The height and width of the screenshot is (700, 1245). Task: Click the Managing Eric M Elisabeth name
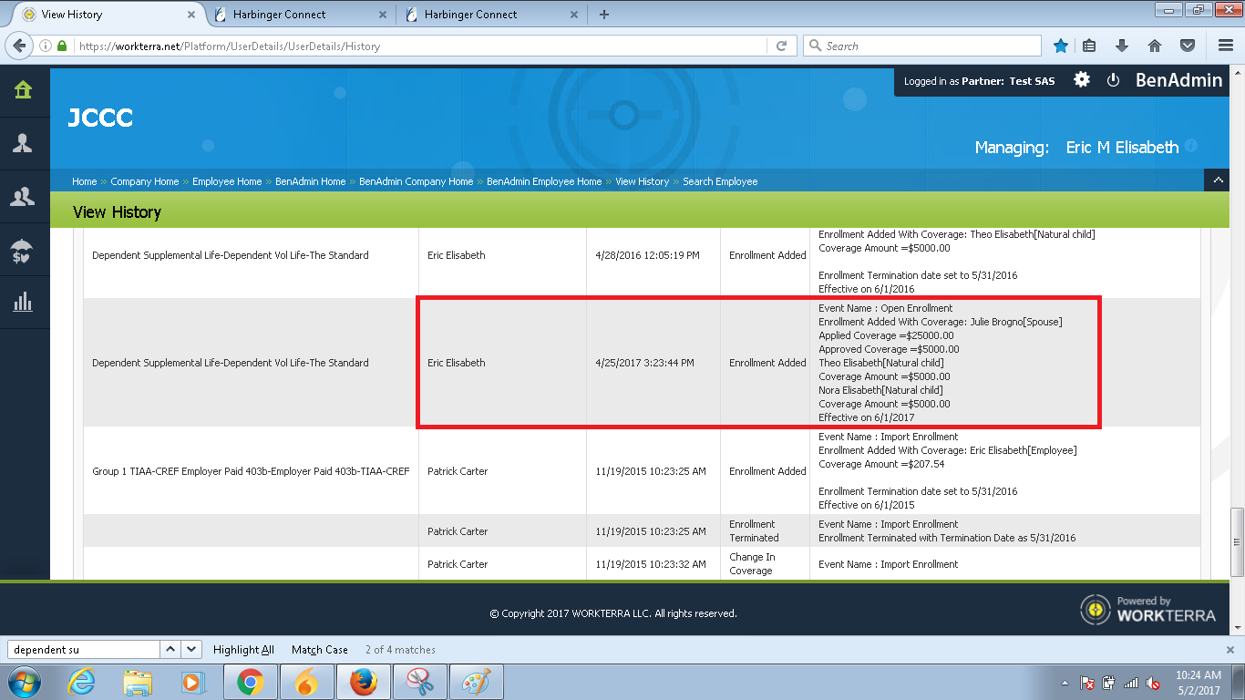point(1122,147)
